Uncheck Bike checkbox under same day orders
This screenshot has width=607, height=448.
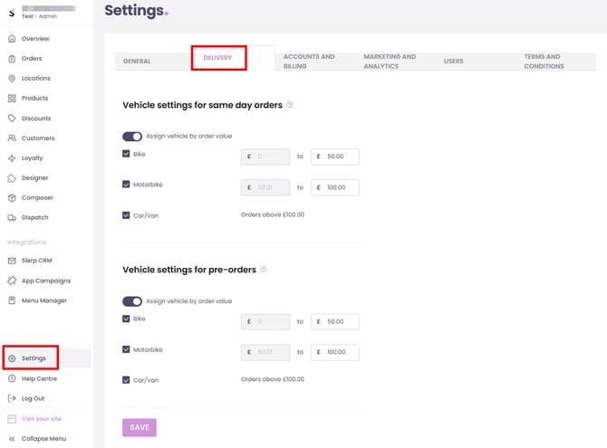[126, 154]
